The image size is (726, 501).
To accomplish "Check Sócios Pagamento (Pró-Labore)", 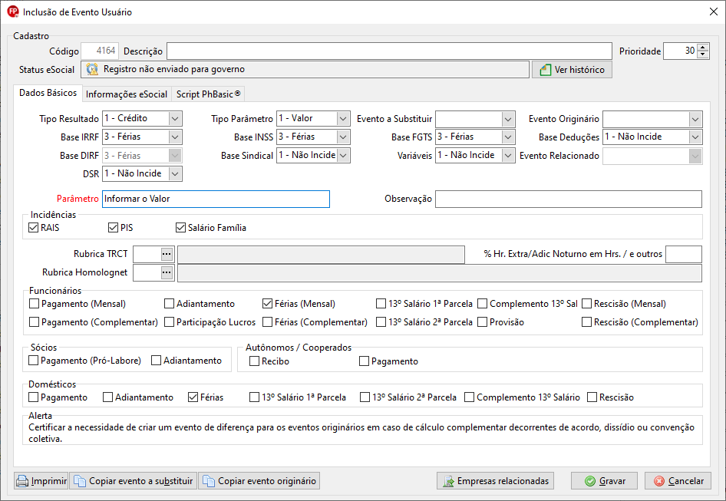I will click(x=33, y=361).
